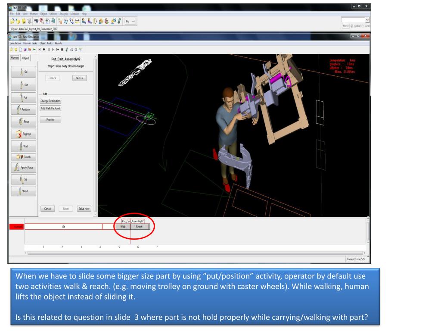Open the Modules menu in Jack window
The image size is (441, 331).
75,14
